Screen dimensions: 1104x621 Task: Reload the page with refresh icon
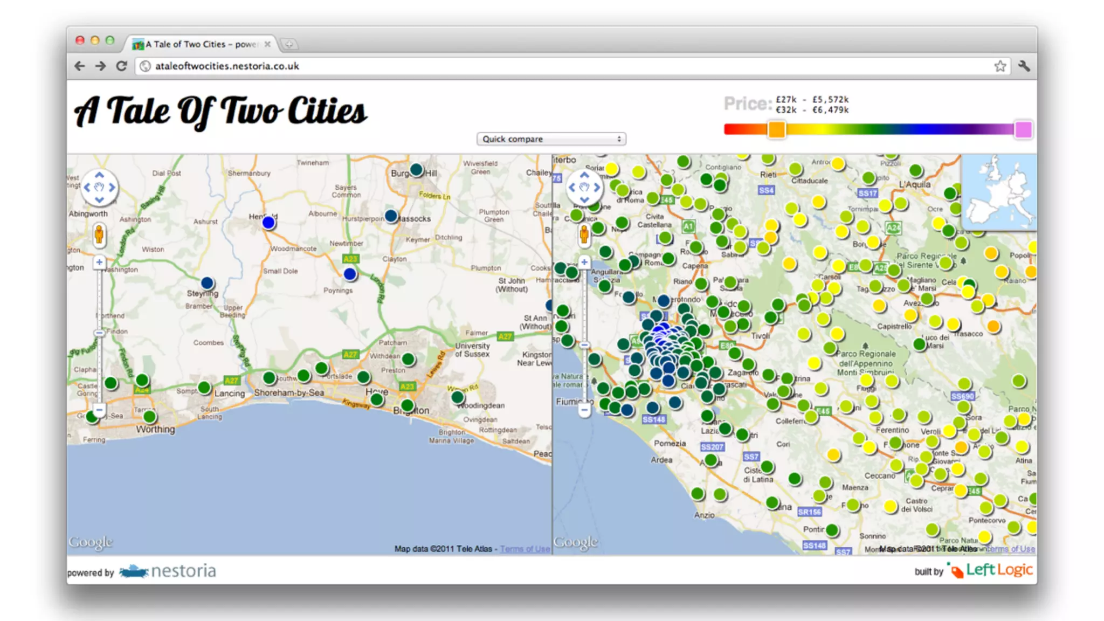(x=122, y=66)
